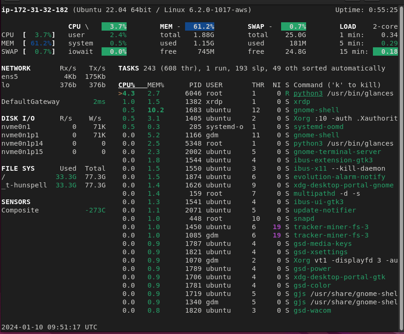
Task: Expand the TASKS 243 summary row
Action: point(128,68)
